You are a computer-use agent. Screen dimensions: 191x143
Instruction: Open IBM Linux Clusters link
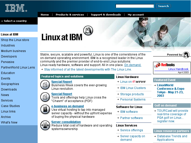[x=133, y=88]
